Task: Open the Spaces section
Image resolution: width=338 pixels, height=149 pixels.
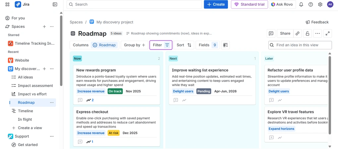Action: (x=18, y=26)
